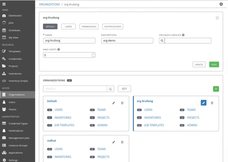Show Max Hosts help tooltip
Viewport: 228px width, 162px height.
pos(58,49)
